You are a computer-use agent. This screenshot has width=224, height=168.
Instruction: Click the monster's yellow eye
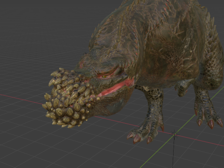pos(104,77)
